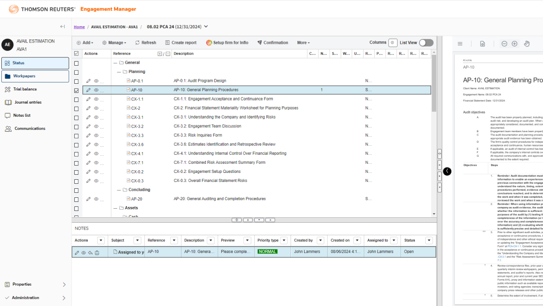Toggle the List View switch

(x=426, y=43)
